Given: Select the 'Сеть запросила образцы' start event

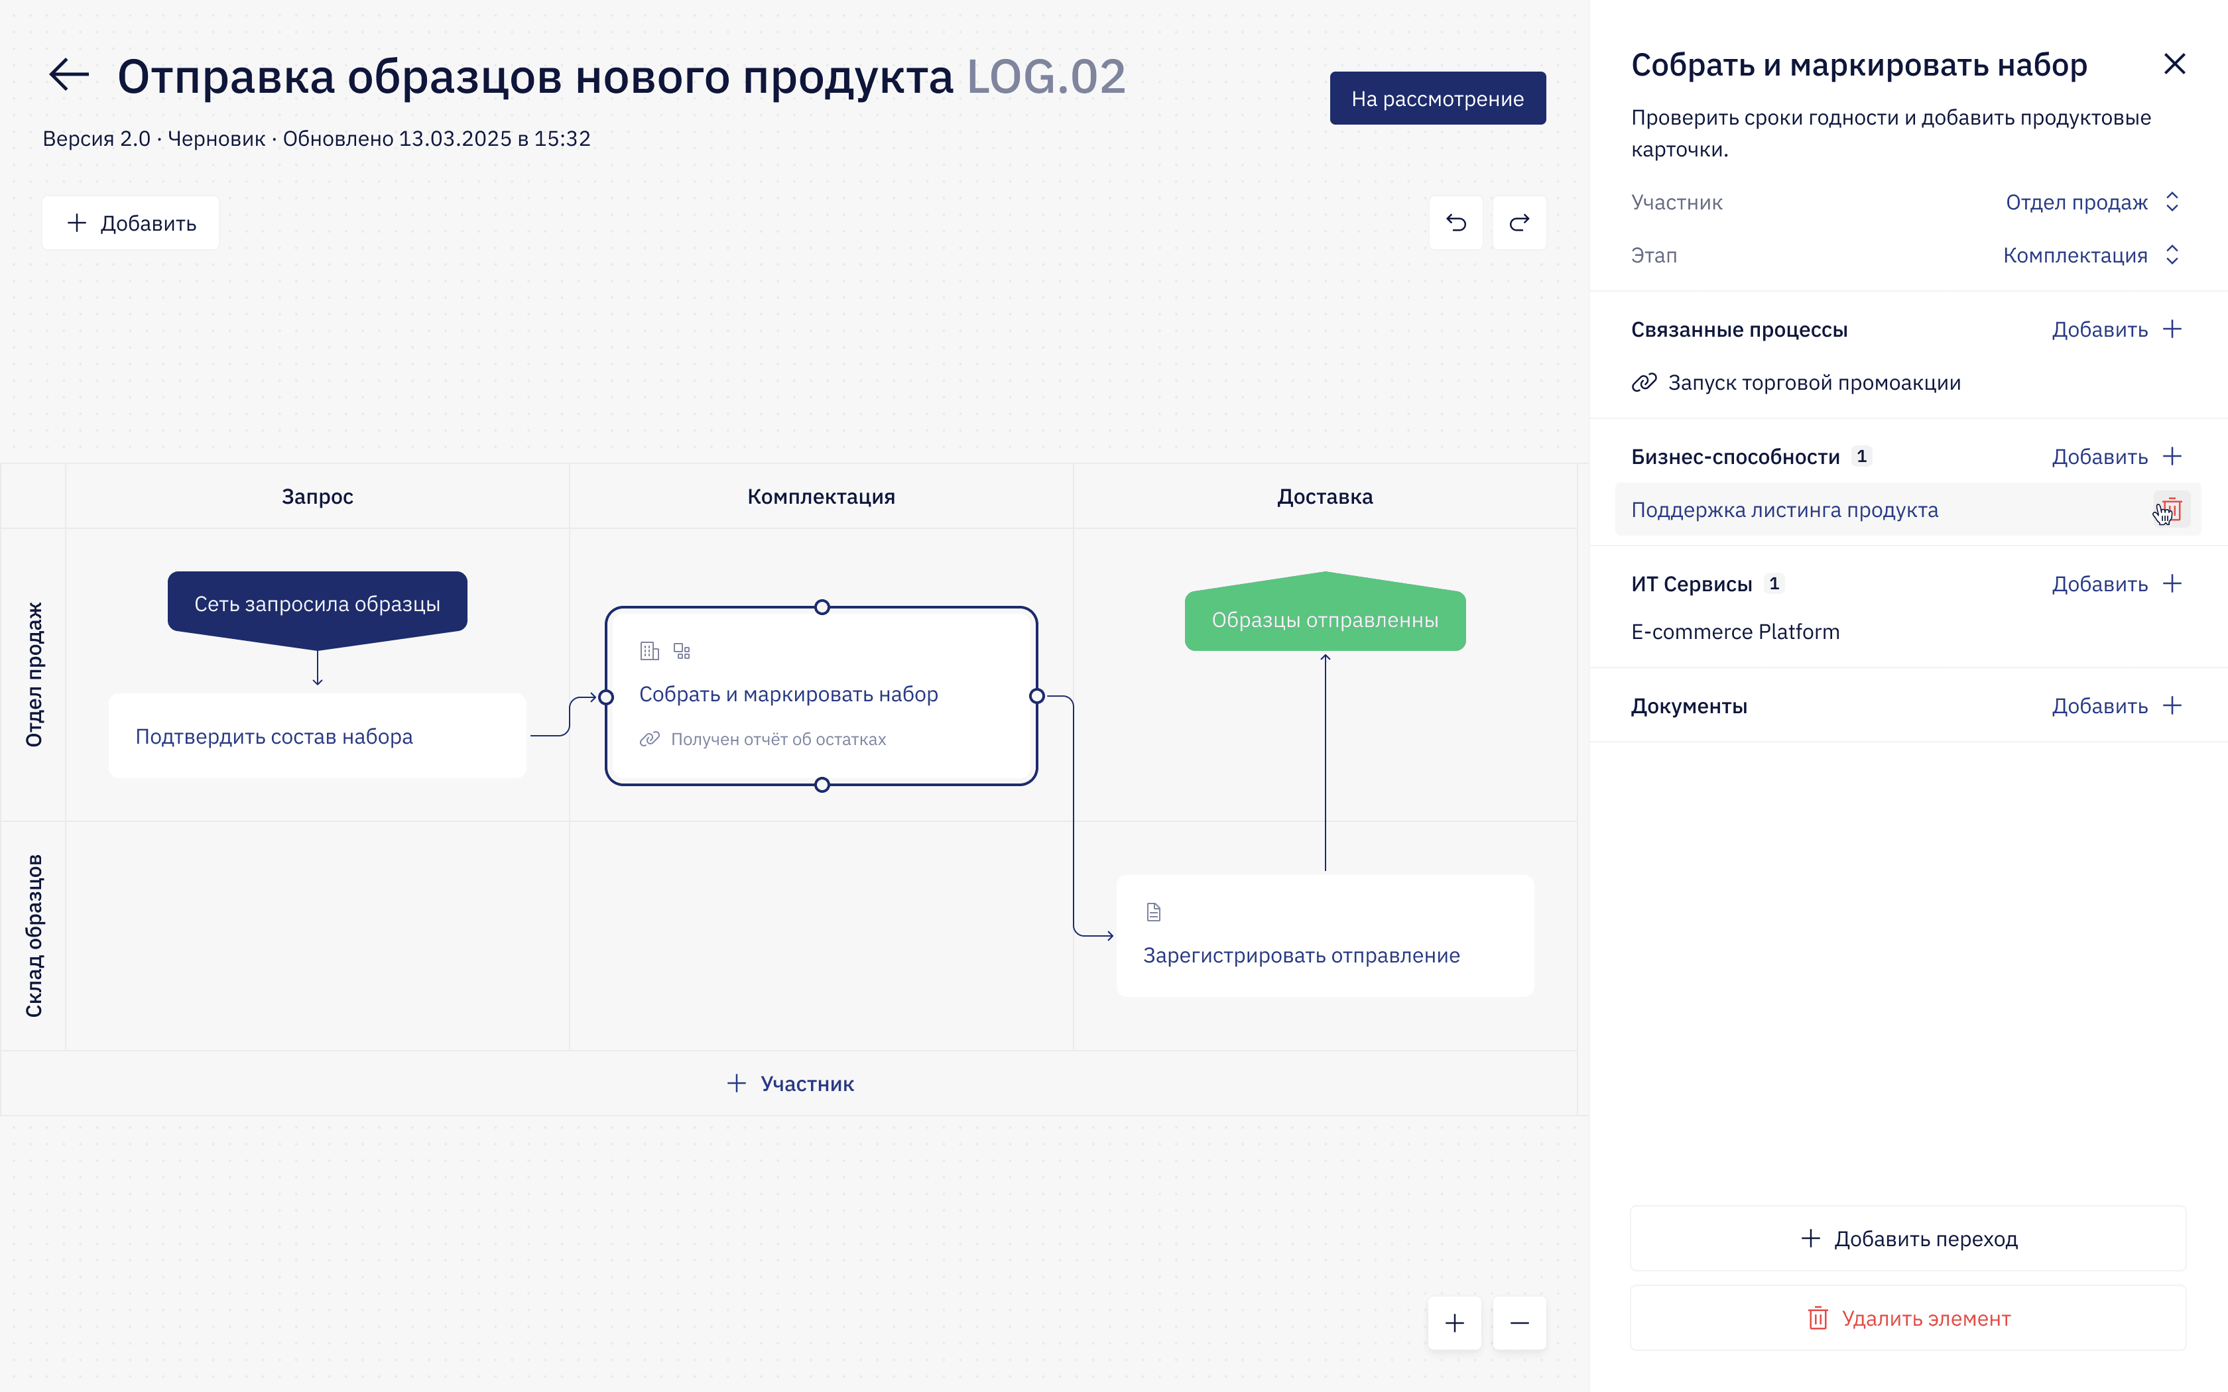Looking at the screenshot, I should pyautogui.click(x=317, y=608).
